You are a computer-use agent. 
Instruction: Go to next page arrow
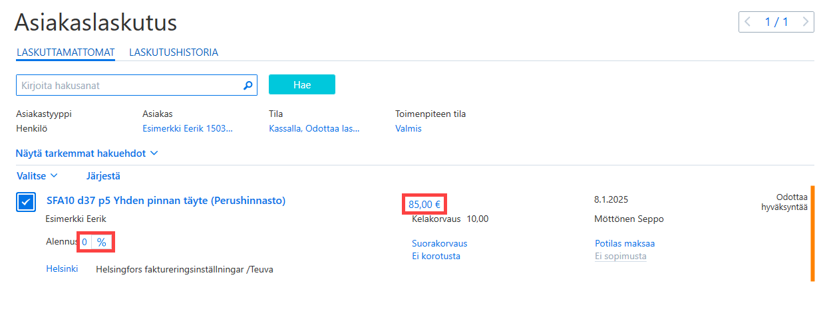click(x=806, y=22)
